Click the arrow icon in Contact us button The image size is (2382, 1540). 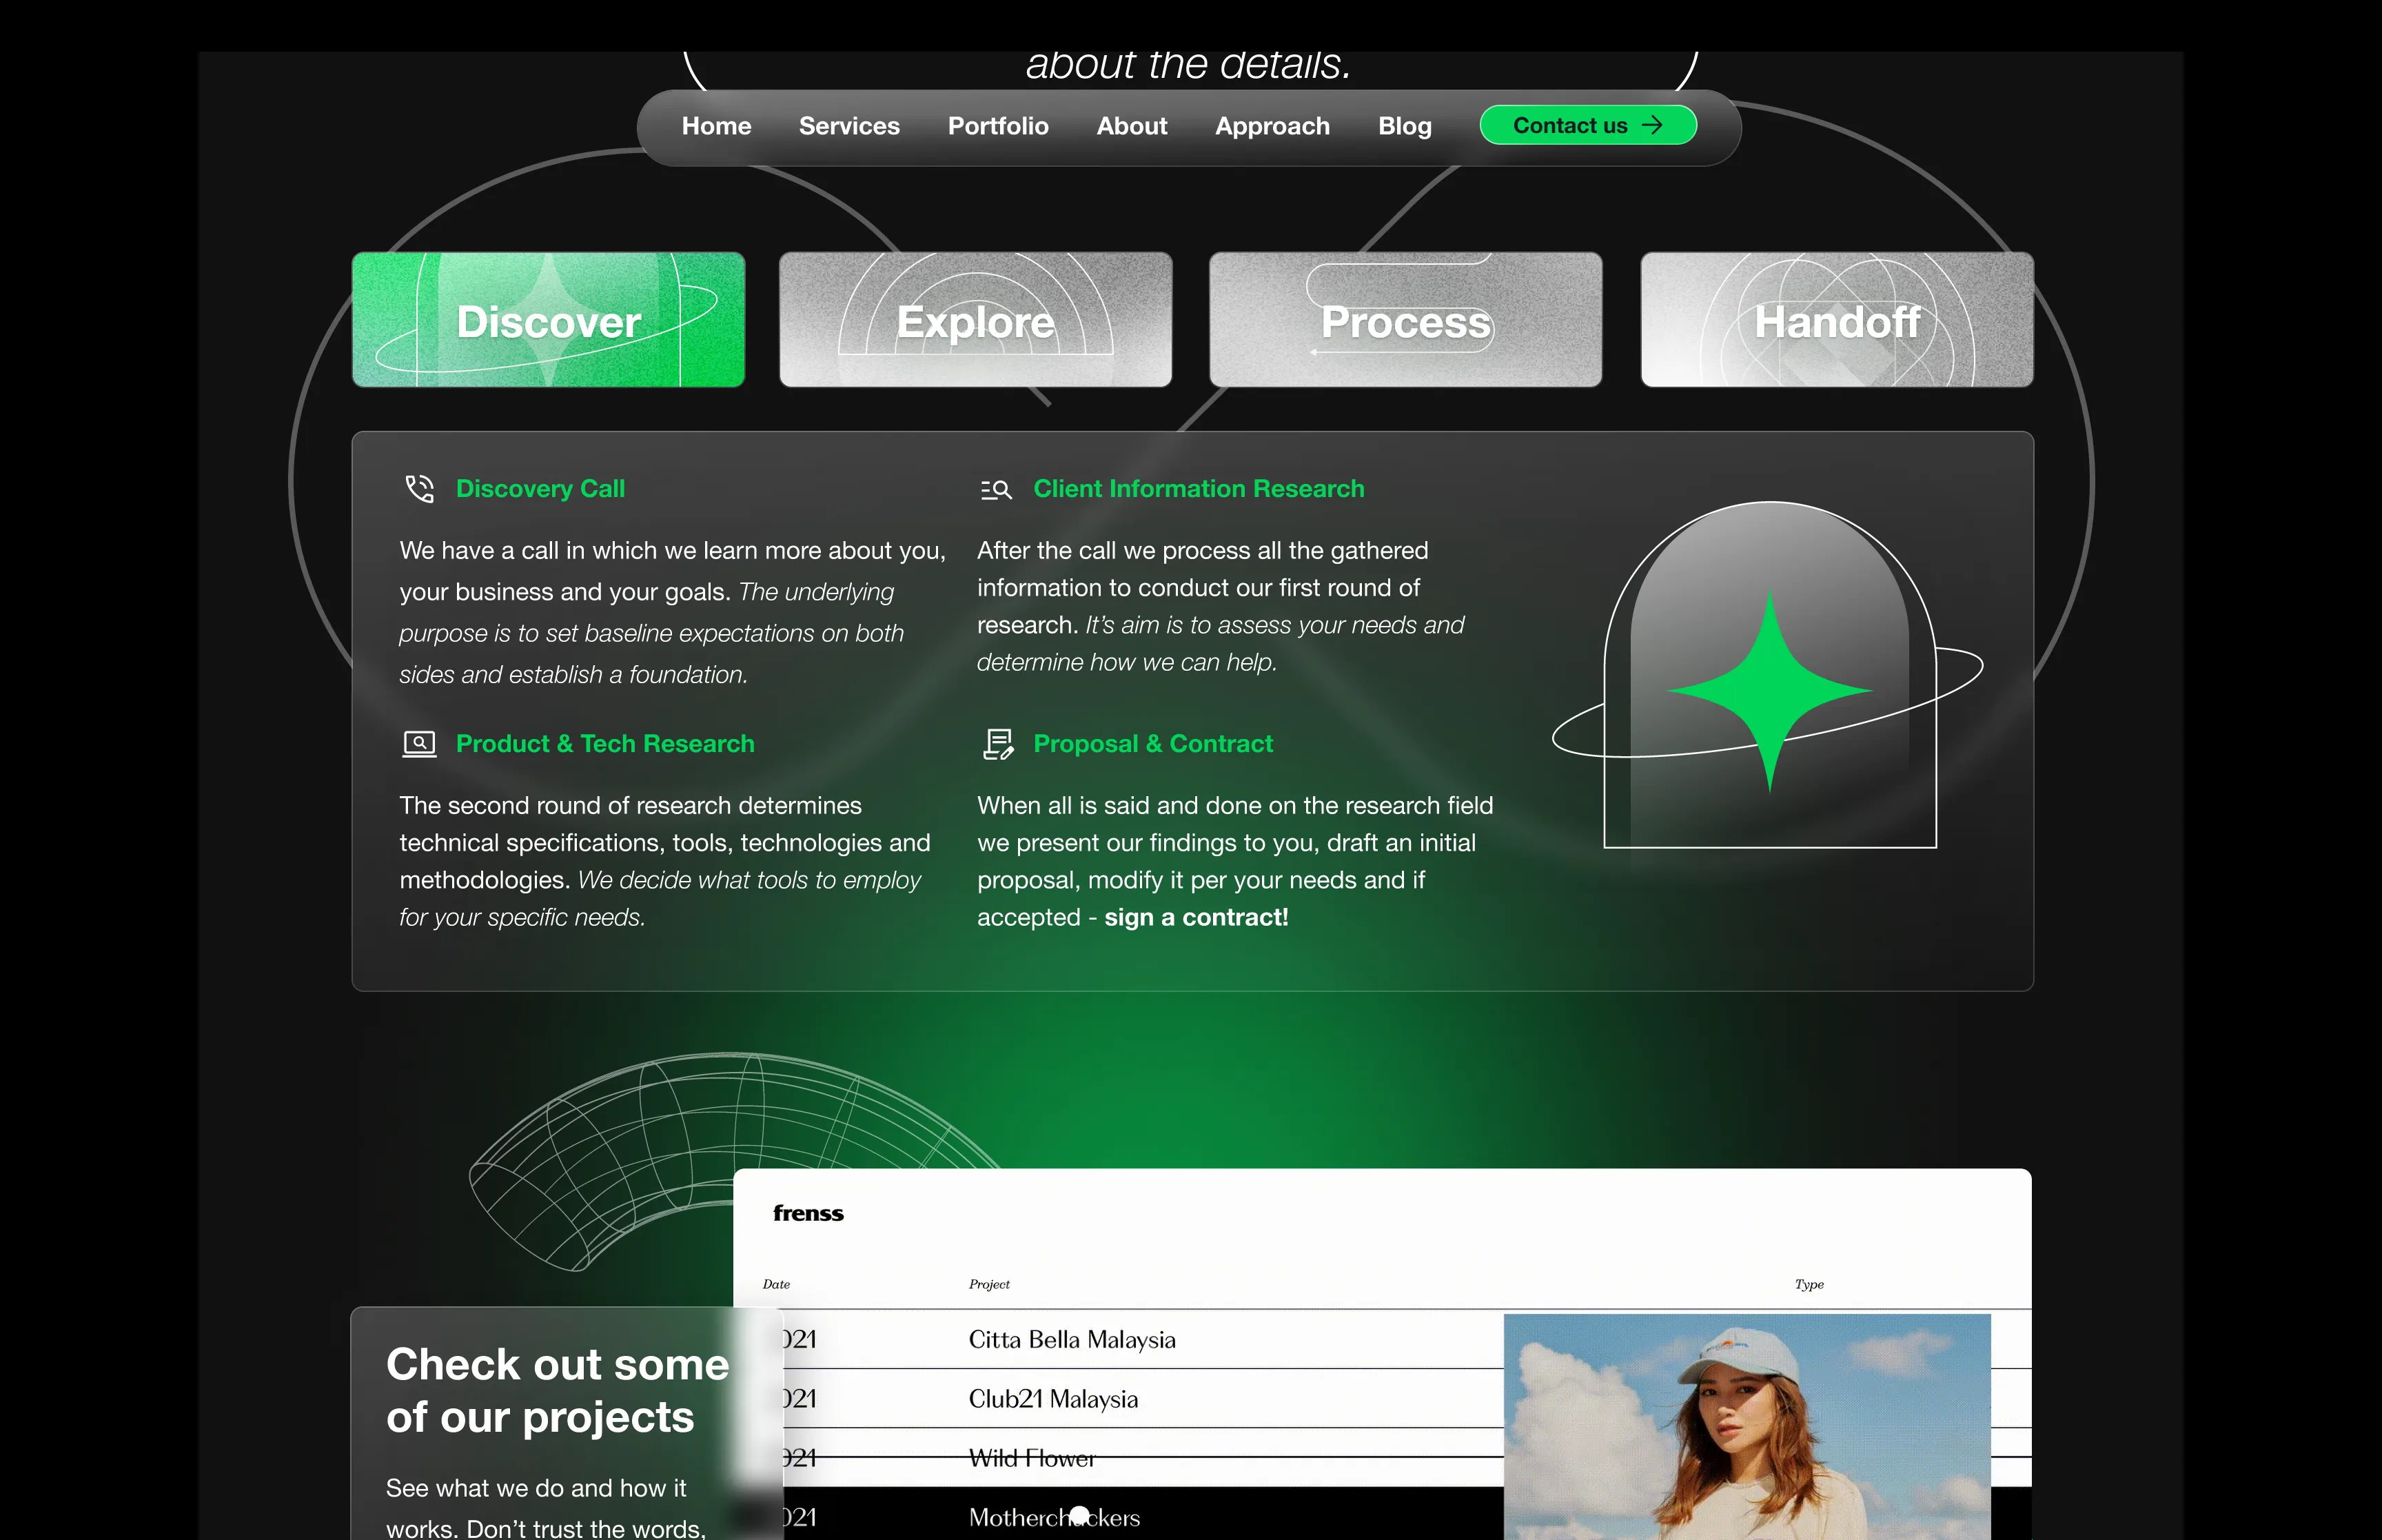(x=1653, y=125)
